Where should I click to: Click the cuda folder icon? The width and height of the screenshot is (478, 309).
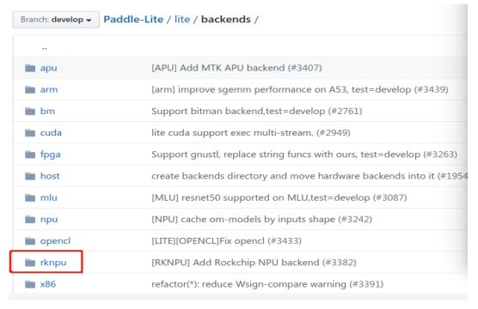(x=30, y=133)
